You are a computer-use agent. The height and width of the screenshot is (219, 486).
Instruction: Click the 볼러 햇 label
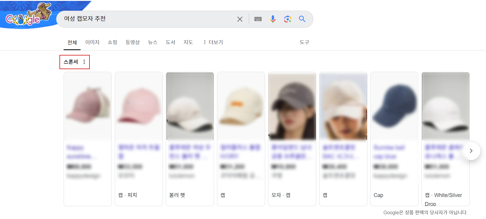[177, 195]
